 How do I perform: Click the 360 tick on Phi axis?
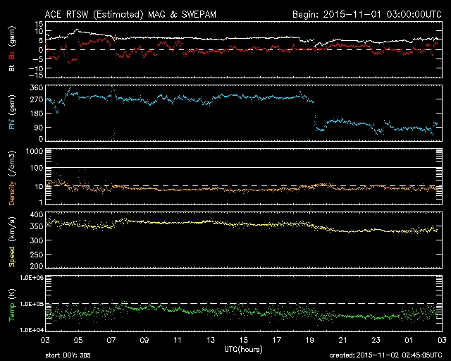(x=35, y=87)
